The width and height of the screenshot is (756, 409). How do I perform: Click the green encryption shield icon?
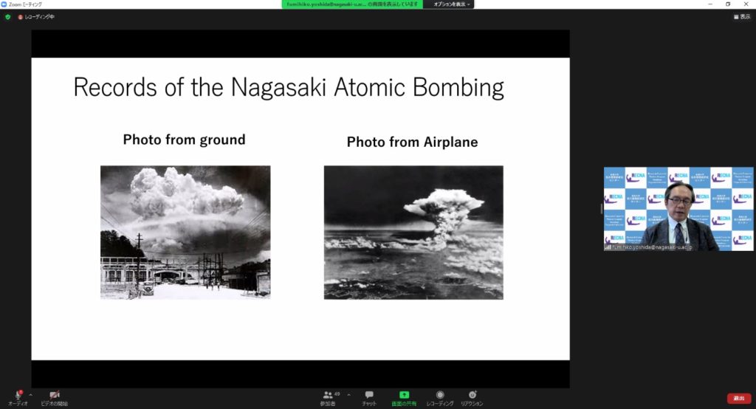point(8,16)
